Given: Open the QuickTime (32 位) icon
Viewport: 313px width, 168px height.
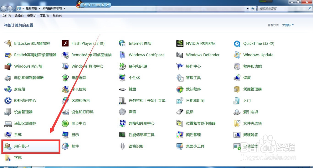Looking at the screenshot, I should point(237,43).
